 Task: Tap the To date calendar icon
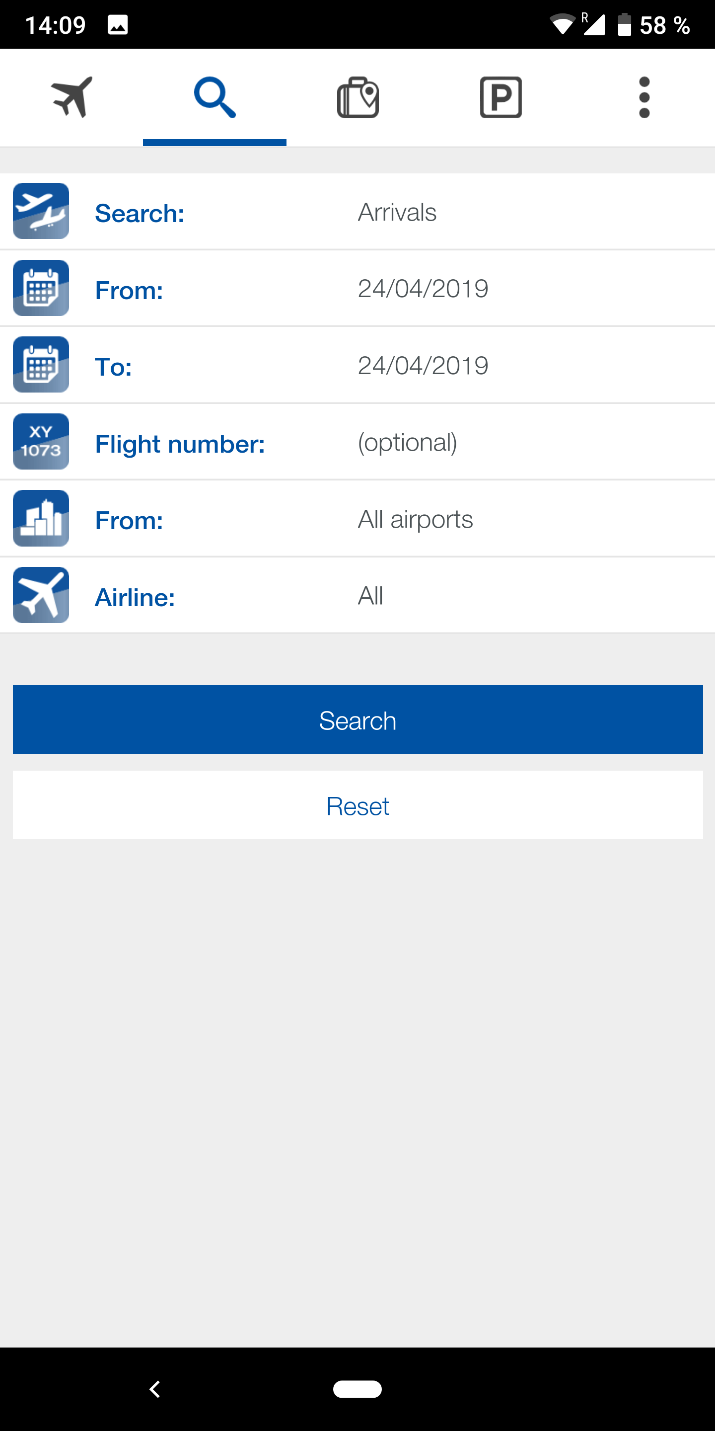pos(41,364)
